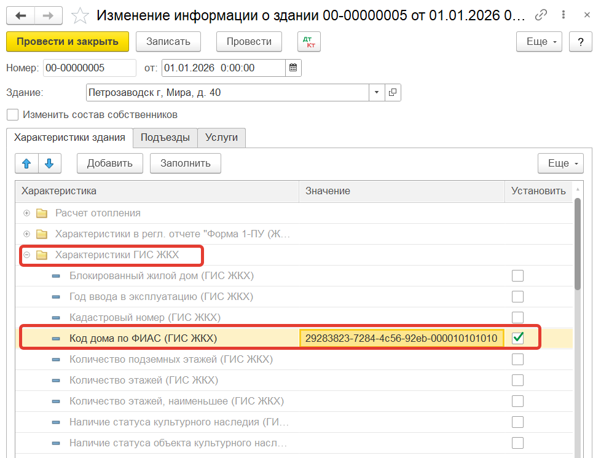Open the Здание dropdown list
The height and width of the screenshot is (458, 593).
377,93
